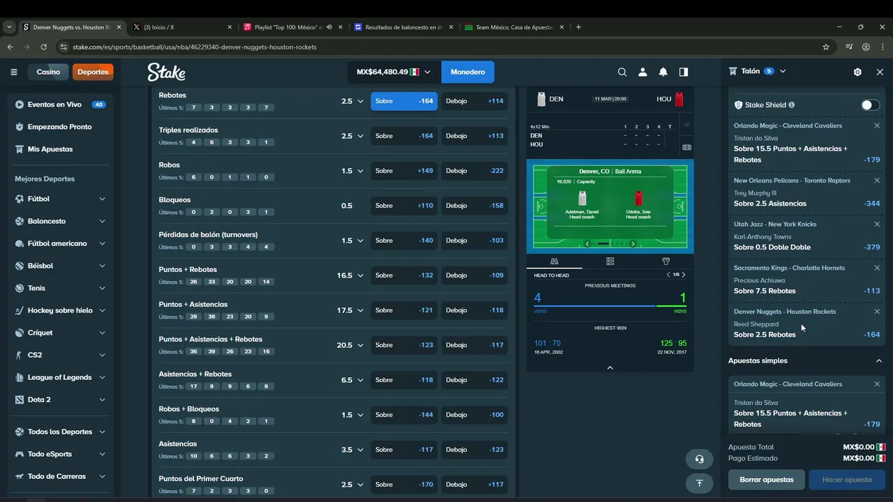Click Borrar apuestas button
The width and height of the screenshot is (893, 502).
(767, 480)
